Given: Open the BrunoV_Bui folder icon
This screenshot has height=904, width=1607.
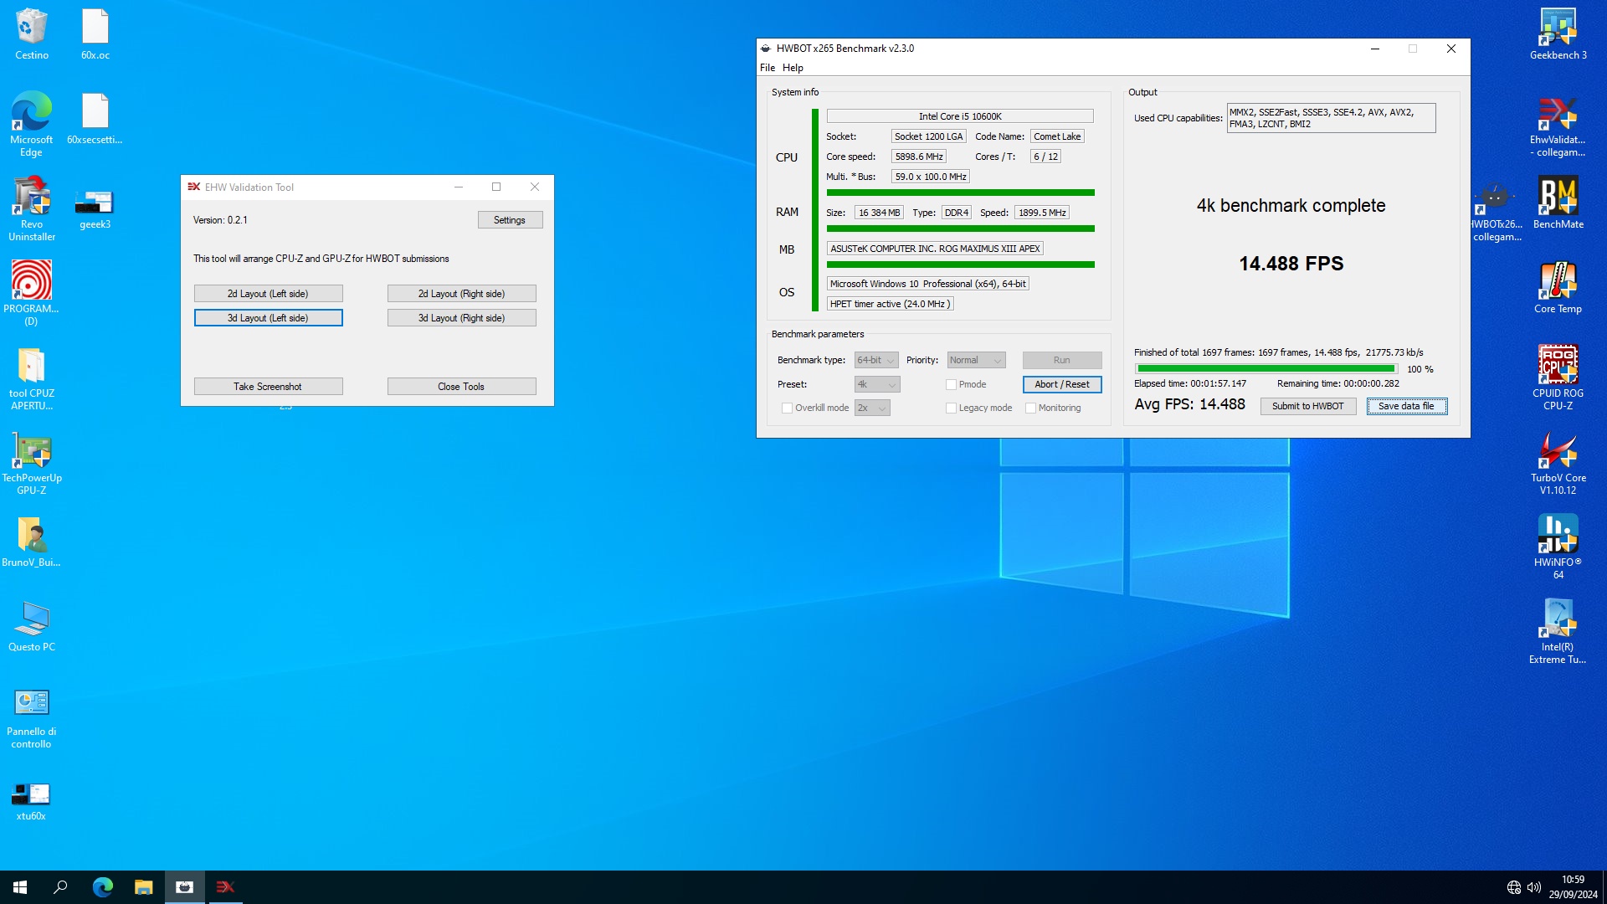Looking at the screenshot, I should point(32,541).
